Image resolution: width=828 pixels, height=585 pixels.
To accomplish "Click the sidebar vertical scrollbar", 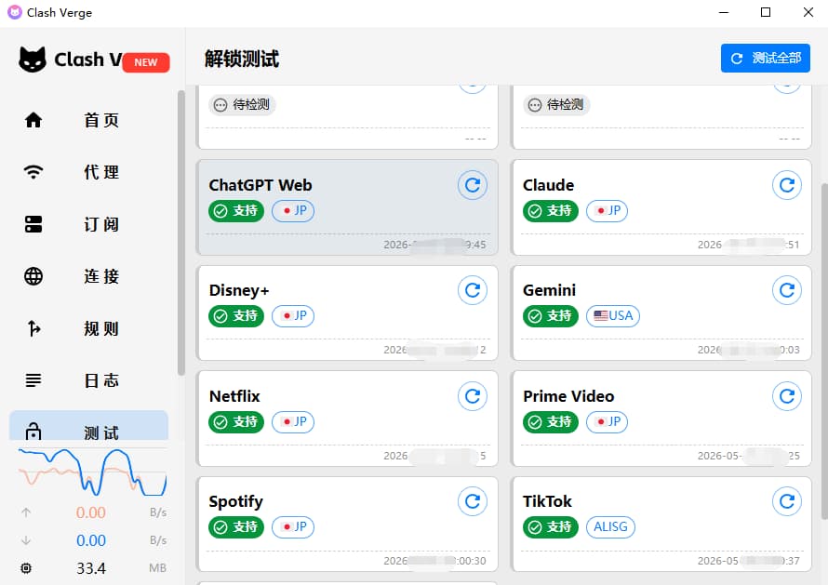I will click(x=181, y=233).
